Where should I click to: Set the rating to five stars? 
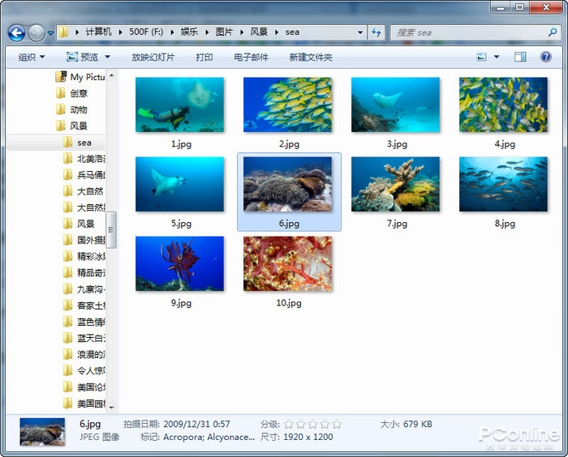337,424
